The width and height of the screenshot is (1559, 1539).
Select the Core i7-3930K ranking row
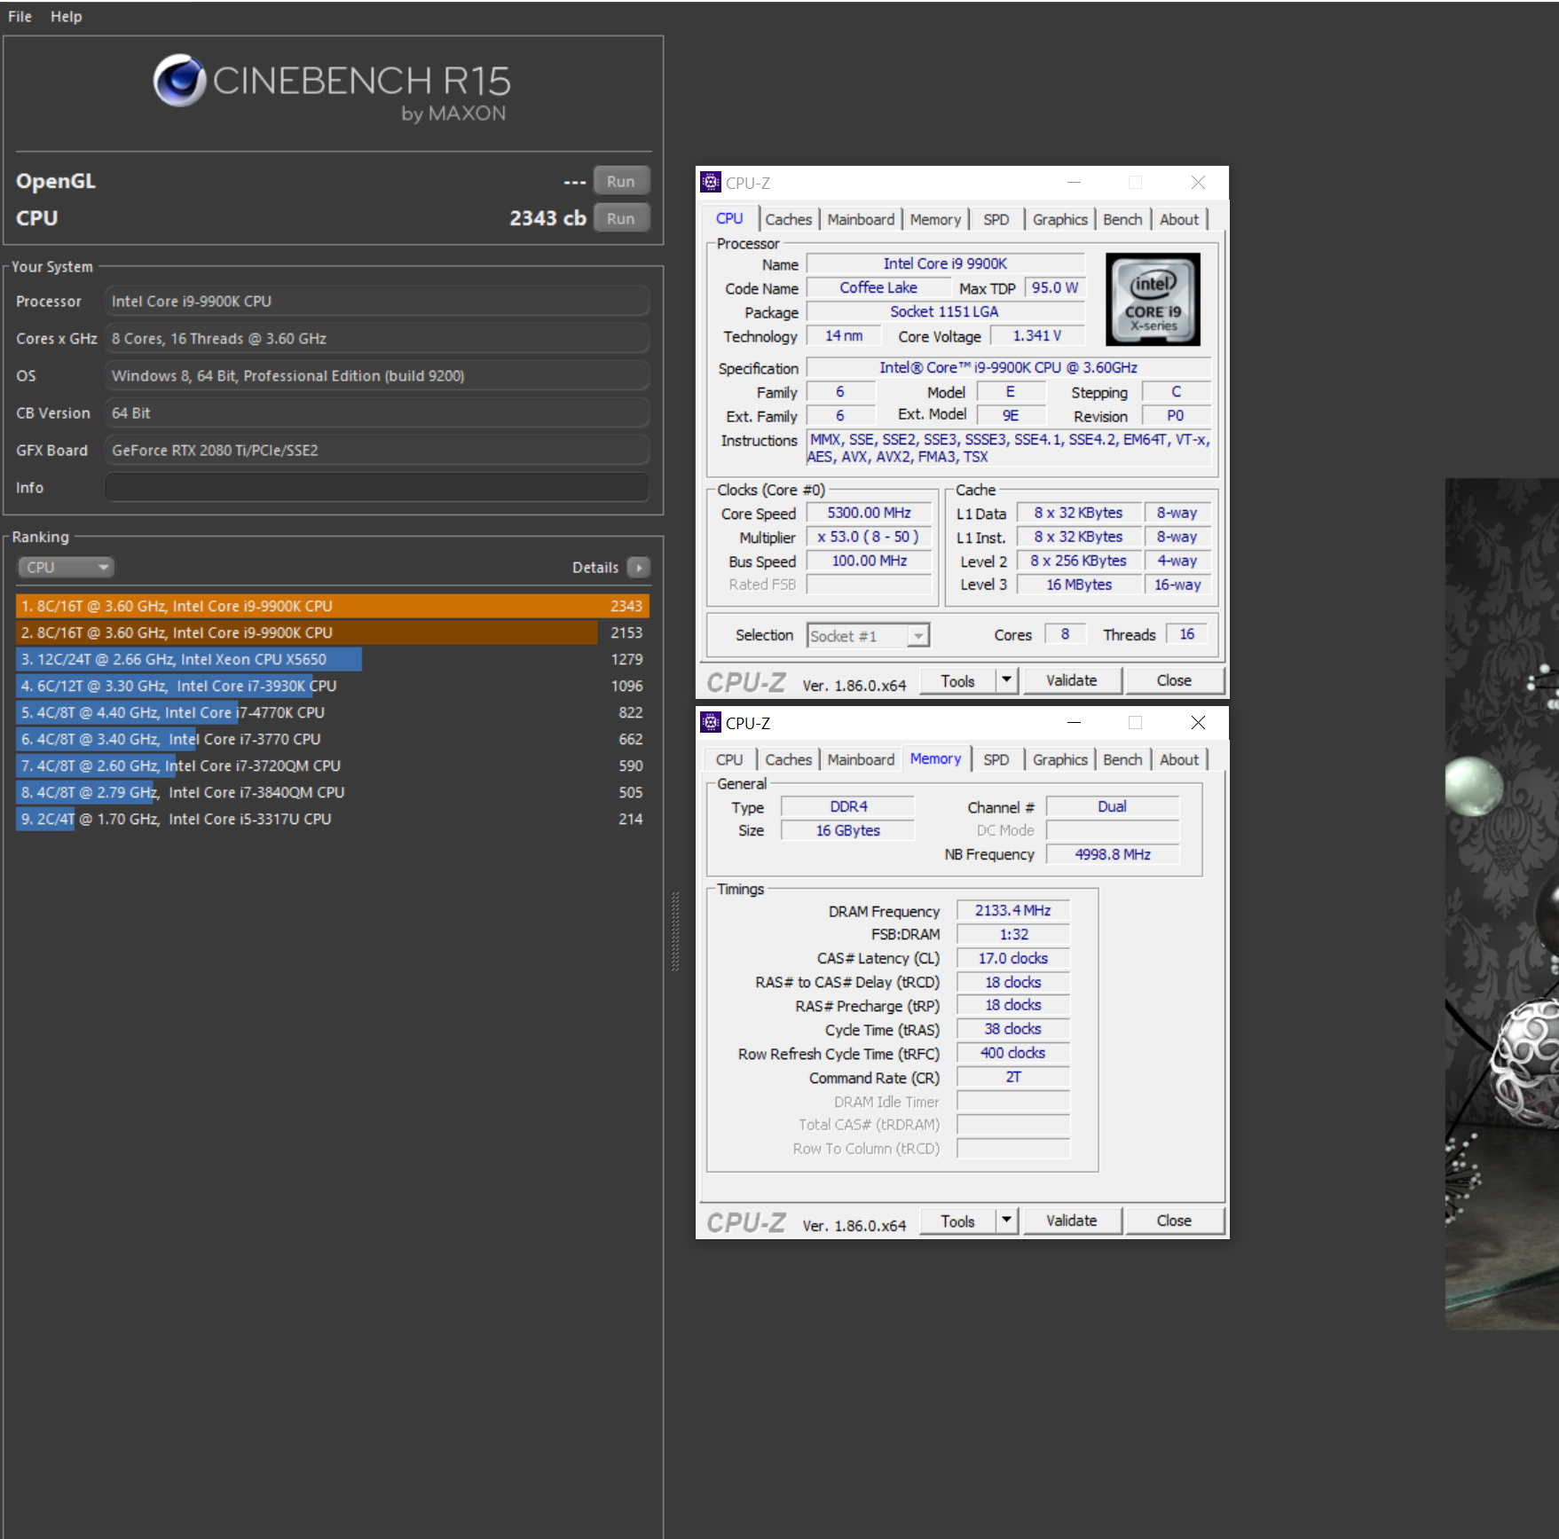[x=332, y=686]
